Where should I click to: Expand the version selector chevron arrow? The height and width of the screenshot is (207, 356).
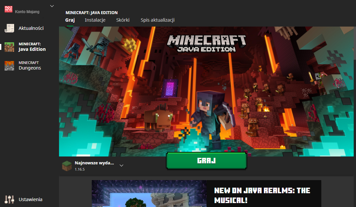tap(121, 165)
